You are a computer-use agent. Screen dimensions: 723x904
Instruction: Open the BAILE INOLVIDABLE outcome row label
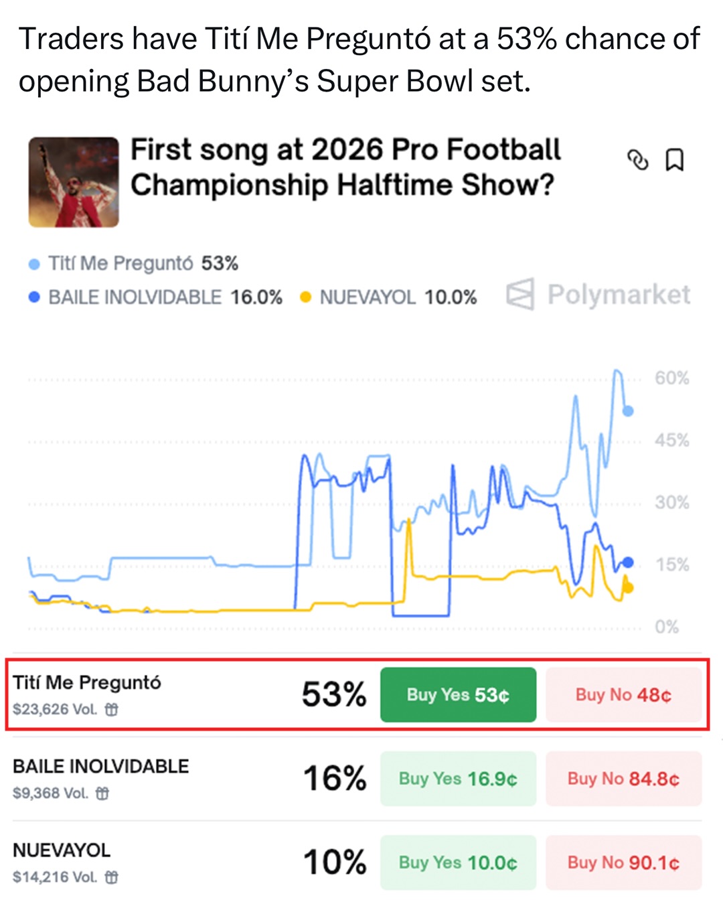(101, 766)
